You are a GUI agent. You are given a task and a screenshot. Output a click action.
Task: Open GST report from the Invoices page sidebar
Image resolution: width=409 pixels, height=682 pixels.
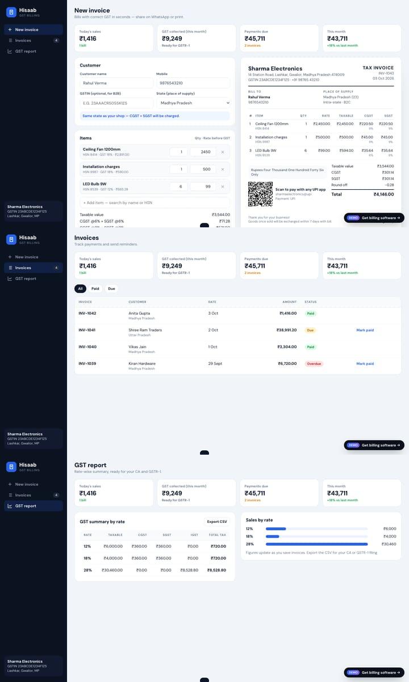[34, 278]
